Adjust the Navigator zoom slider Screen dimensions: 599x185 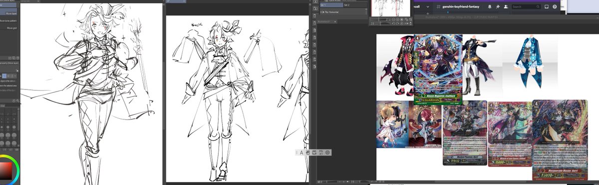tap(378, 19)
